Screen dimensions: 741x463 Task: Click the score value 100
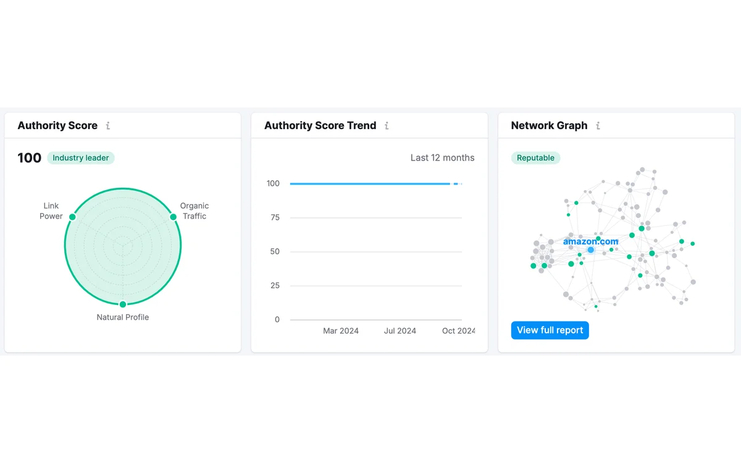click(x=29, y=158)
